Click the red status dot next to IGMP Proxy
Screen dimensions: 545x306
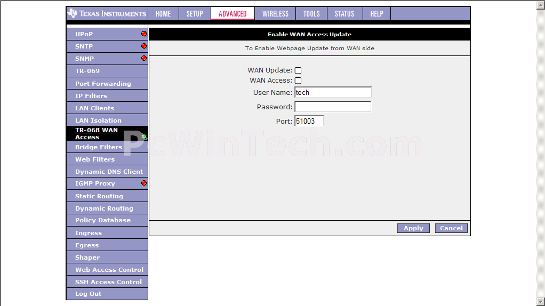click(144, 183)
